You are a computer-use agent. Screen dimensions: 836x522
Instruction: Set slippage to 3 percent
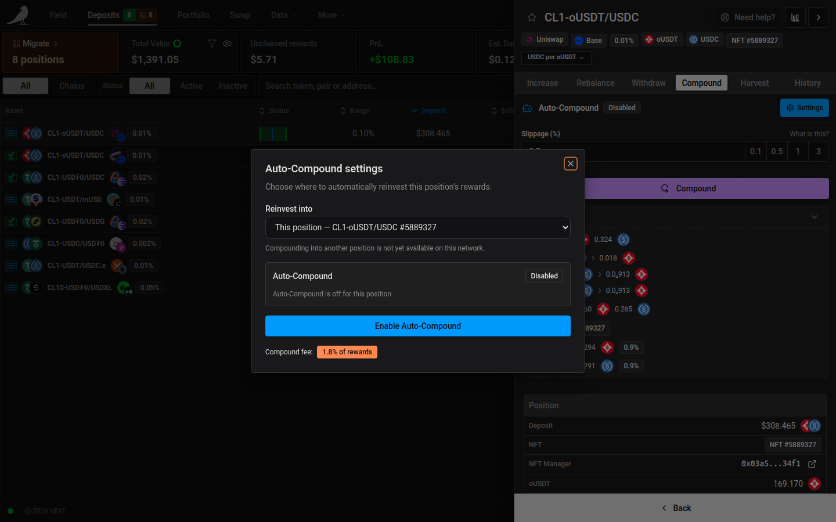[819, 151]
